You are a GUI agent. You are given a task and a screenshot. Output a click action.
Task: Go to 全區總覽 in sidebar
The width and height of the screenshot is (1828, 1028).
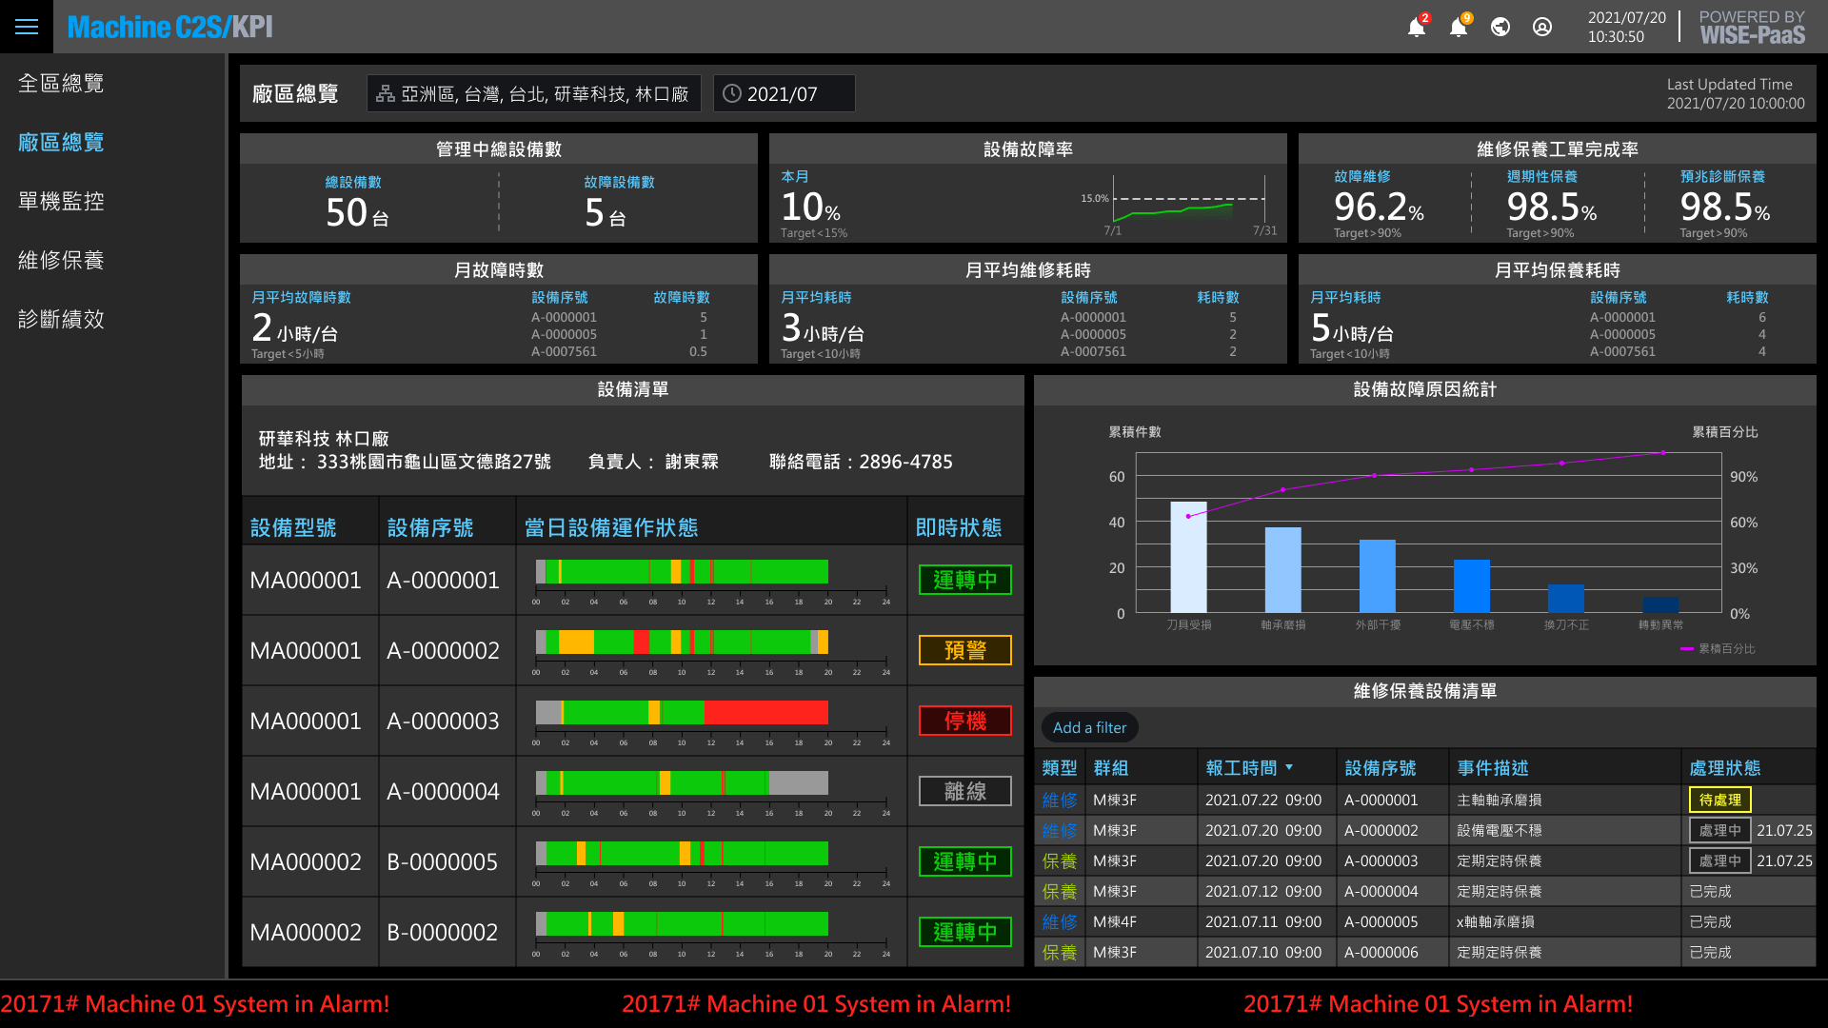click(x=61, y=84)
